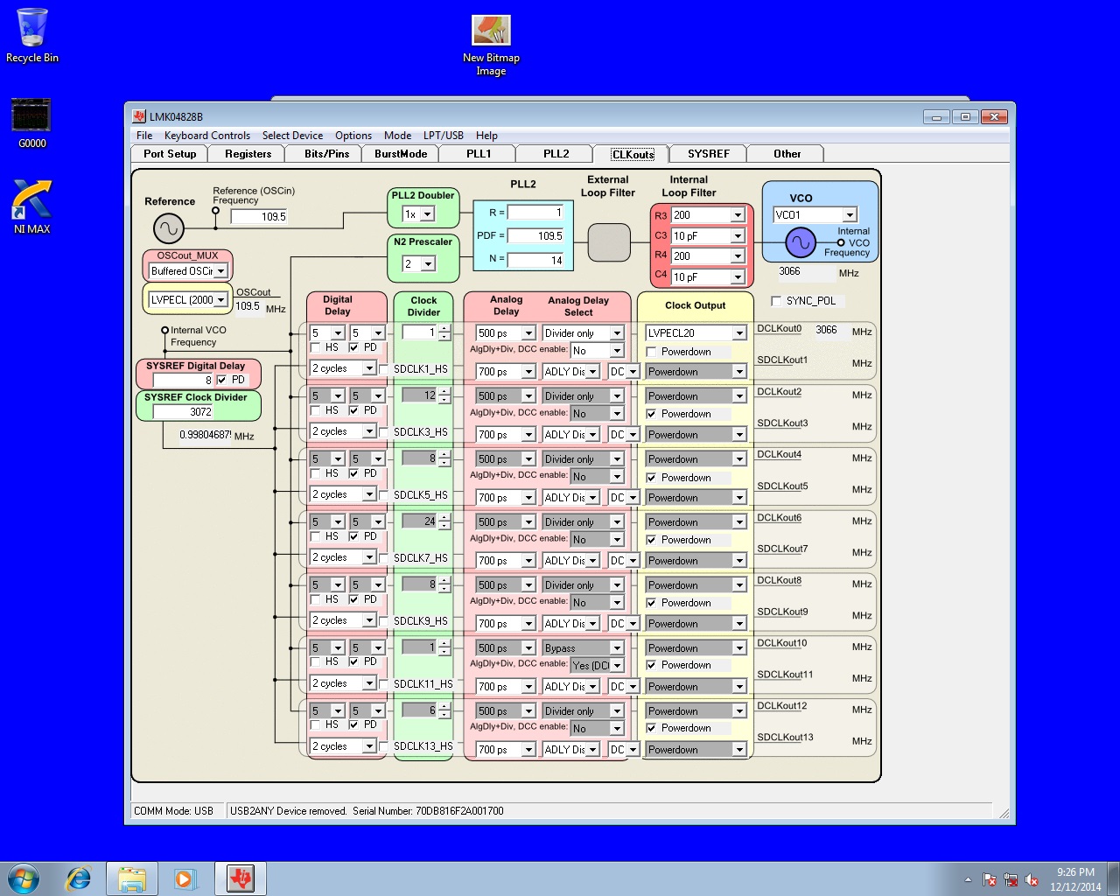Select the Recycle Bin desktop icon
Image resolution: width=1120 pixels, height=896 pixels.
pyautogui.click(x=32, y=36)
